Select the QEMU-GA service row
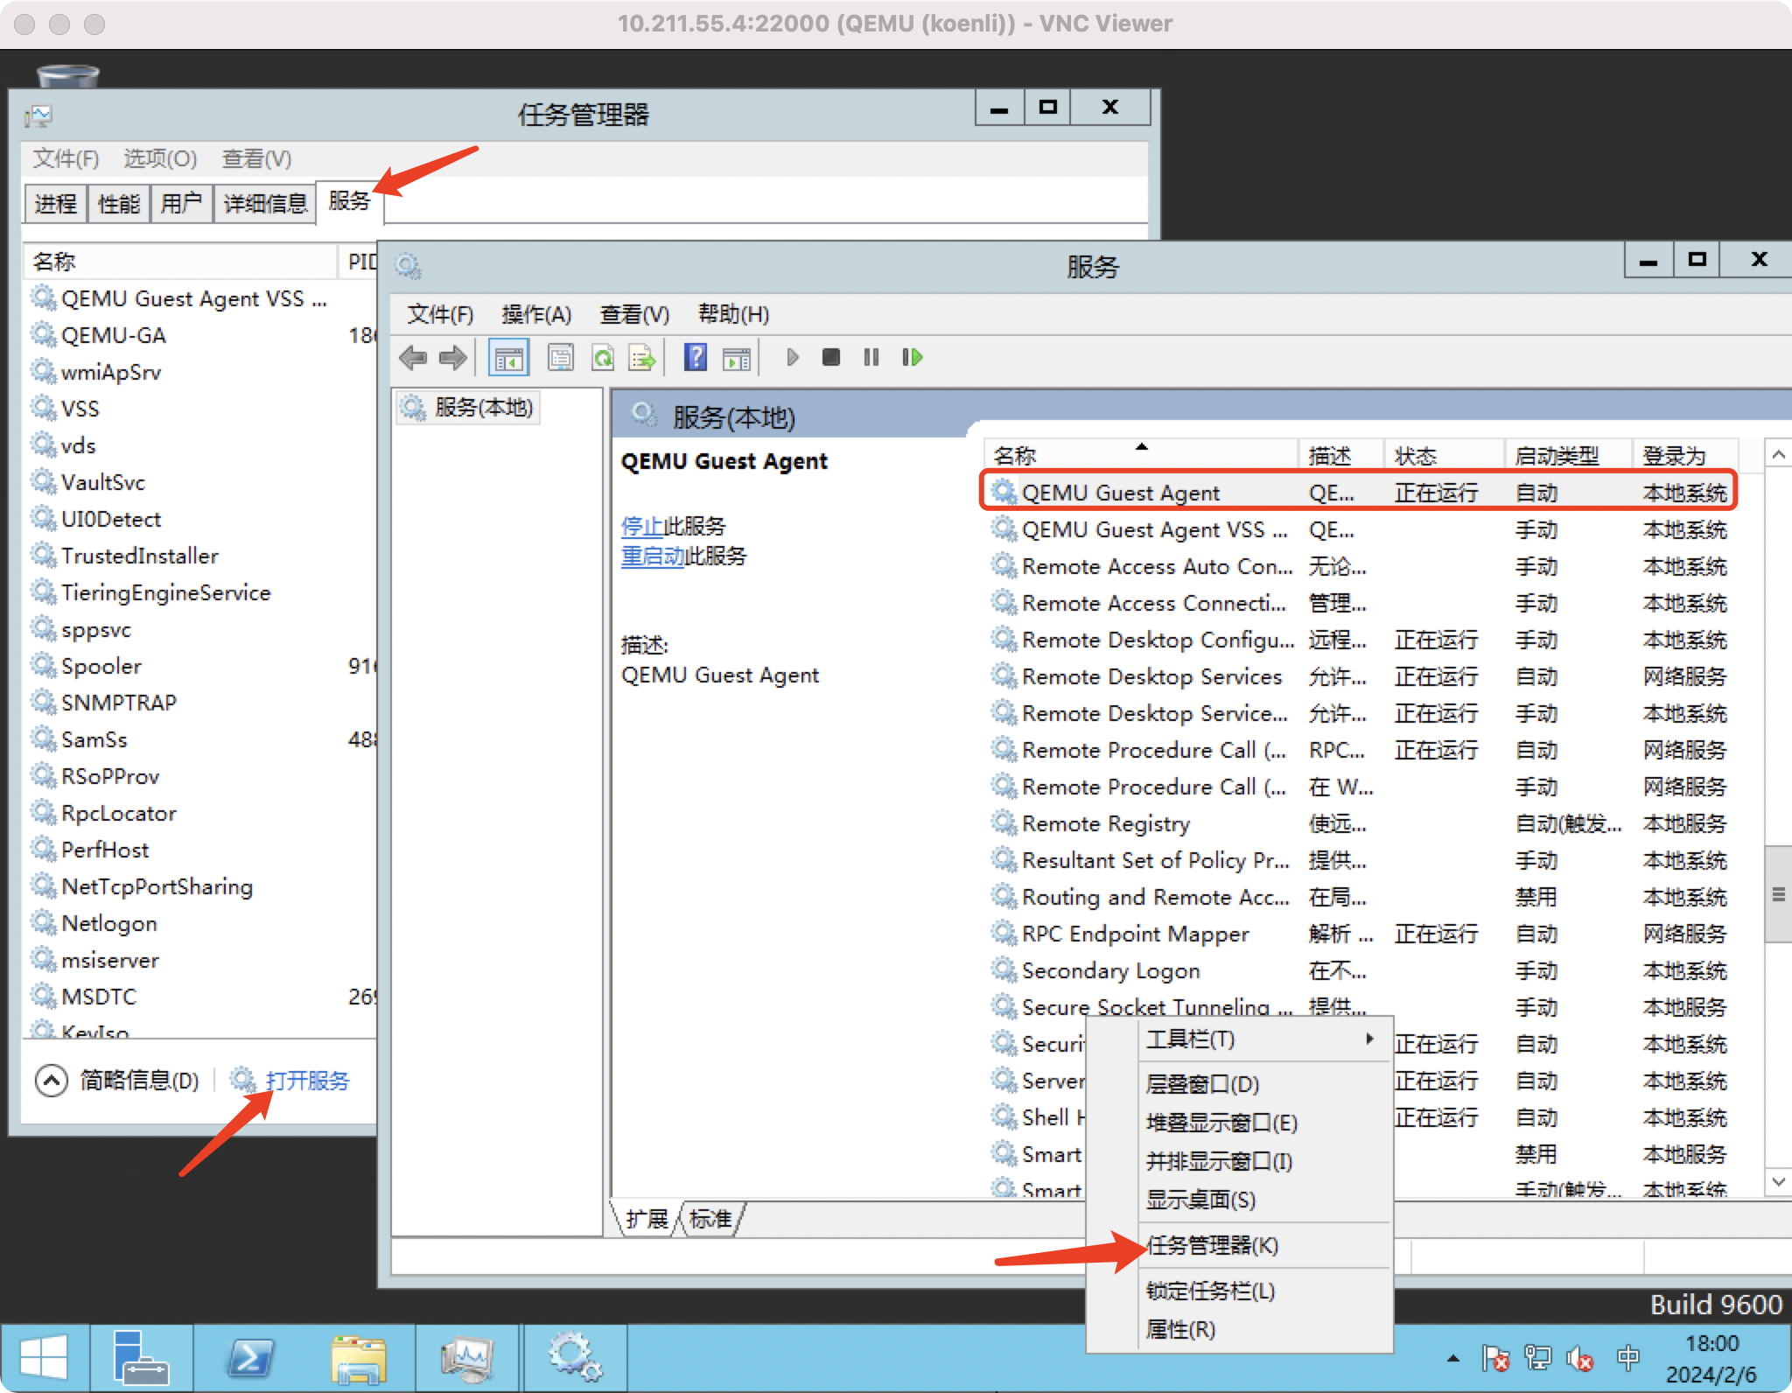The image size is (1792, 1393). click(114, 335)
